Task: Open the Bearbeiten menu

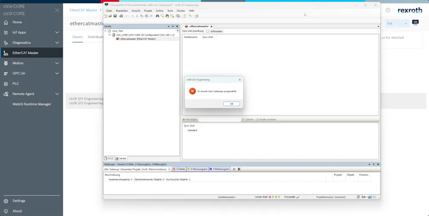Action: 122,11
